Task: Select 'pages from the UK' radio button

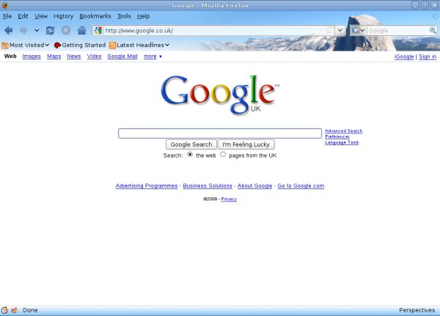Action: click(x=223, y=155)
